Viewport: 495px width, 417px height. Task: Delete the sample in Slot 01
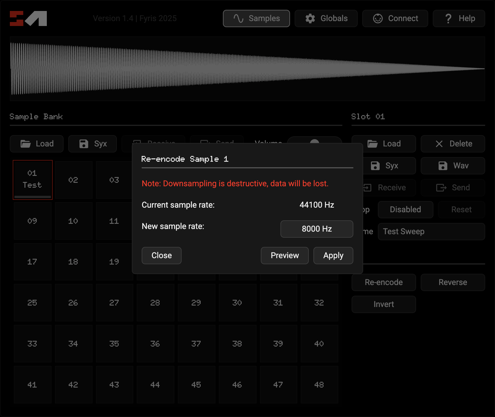453,144
